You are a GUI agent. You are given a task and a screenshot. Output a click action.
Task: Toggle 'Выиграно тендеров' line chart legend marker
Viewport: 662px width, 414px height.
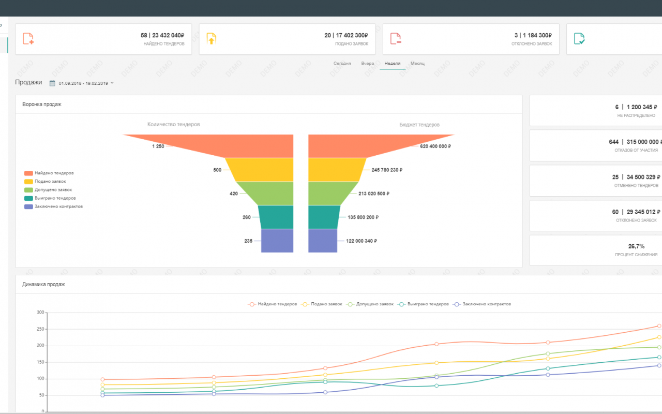tap(401, 304)
